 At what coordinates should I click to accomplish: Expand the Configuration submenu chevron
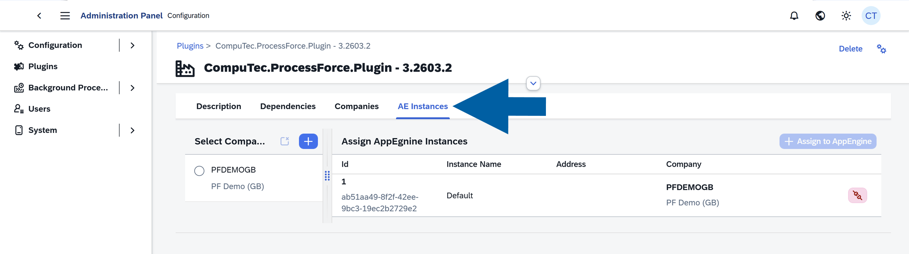point(133,45)
